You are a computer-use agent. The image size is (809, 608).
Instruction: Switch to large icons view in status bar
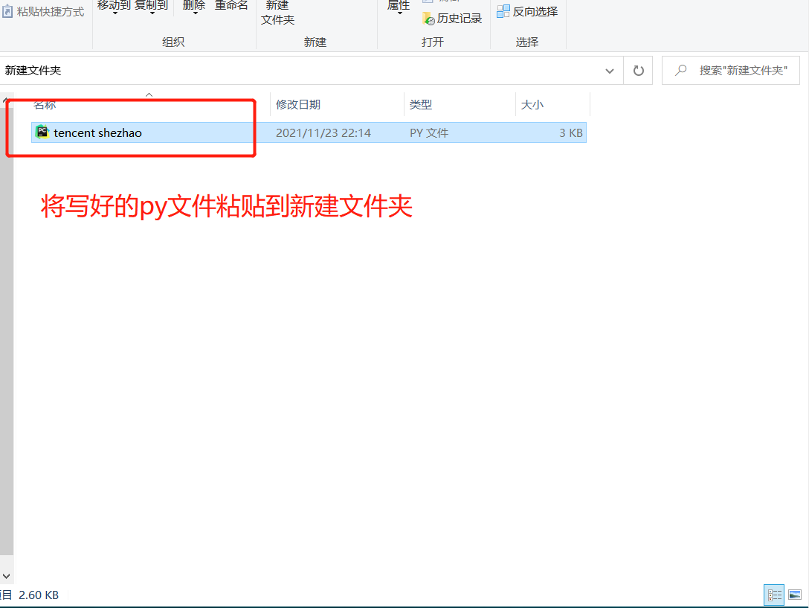click(795, 595)
